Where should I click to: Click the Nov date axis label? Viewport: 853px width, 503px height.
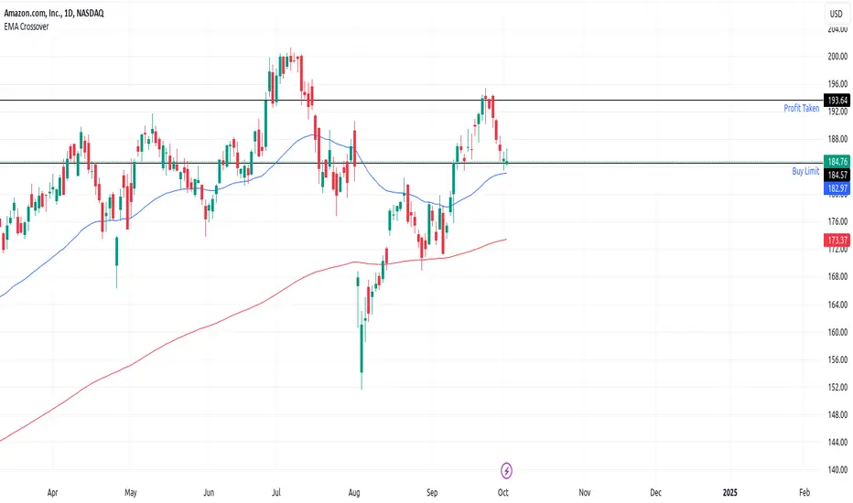(x=585, y=493)
